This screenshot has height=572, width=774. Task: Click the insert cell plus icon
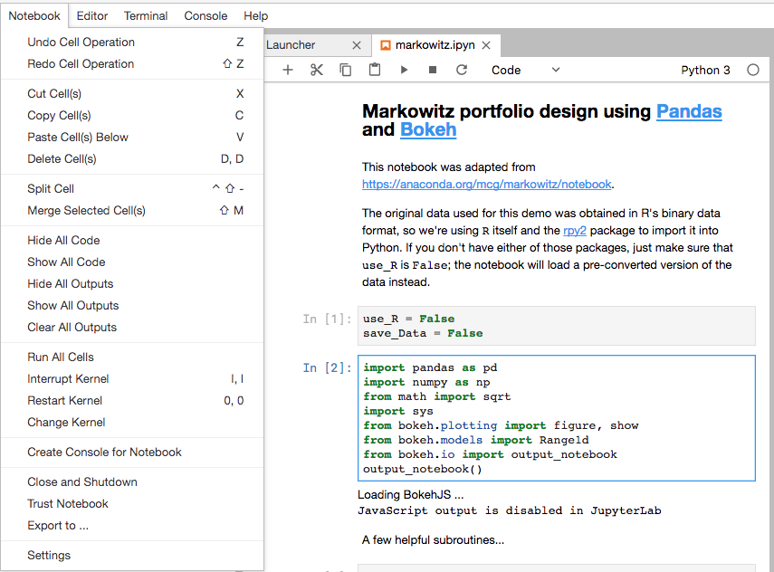pos(288,70)
